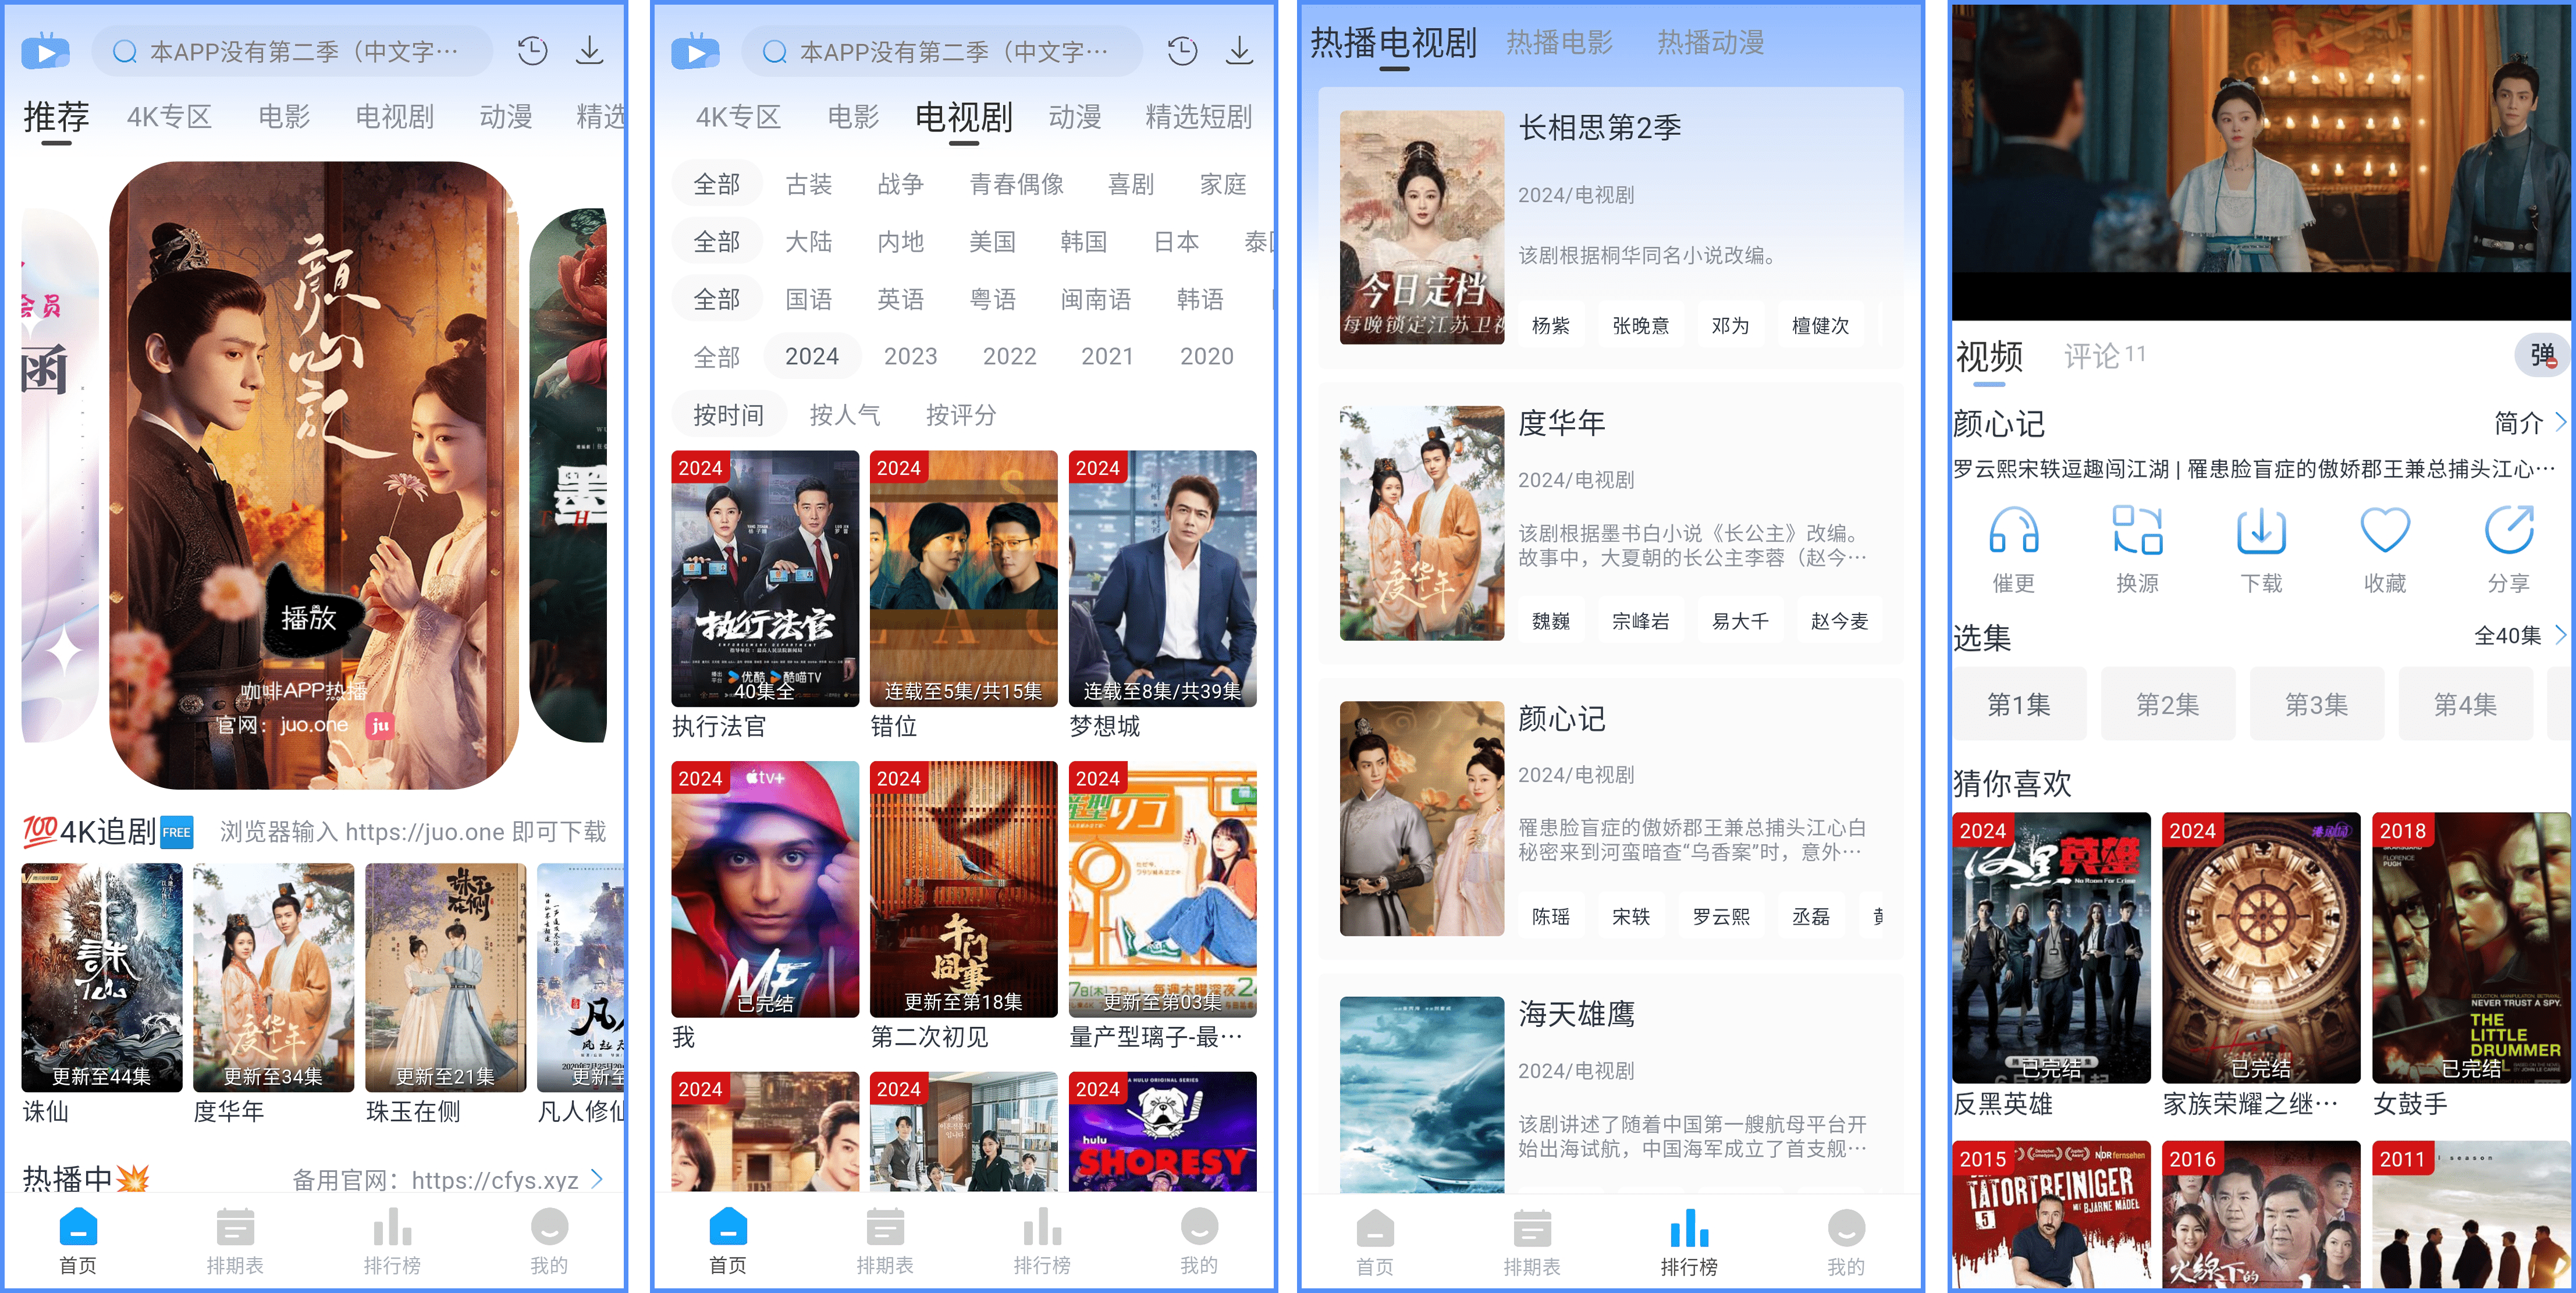Switch to 电影 tab in first screen

click(x=284, y=117)
